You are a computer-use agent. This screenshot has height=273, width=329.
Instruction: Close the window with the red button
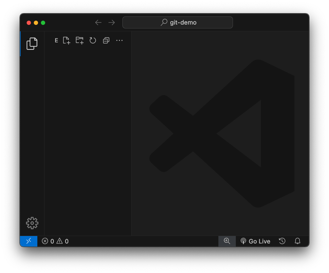(29, 23)
